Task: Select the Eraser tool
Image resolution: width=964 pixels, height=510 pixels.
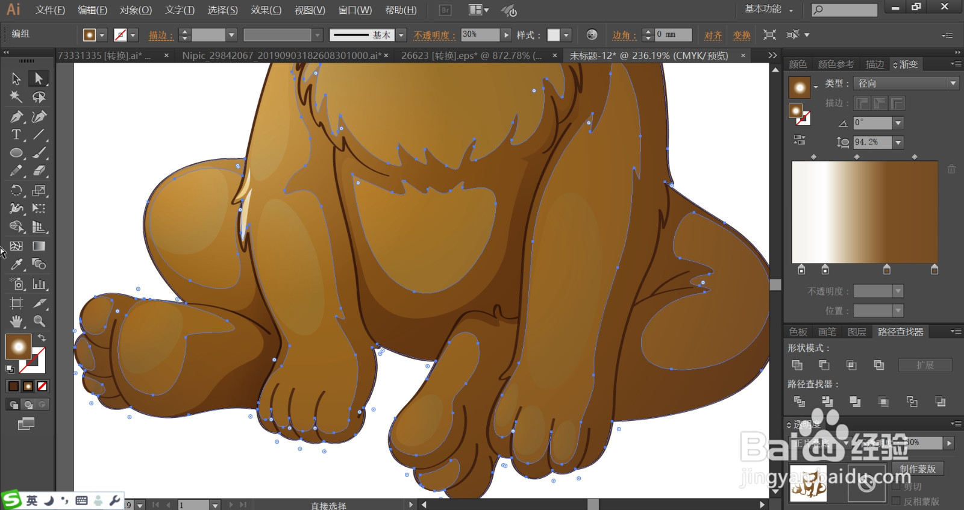Action: (39, 171)
